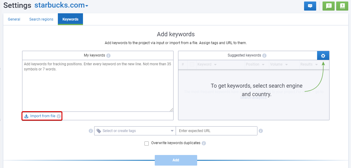The height and width of the screenshot is (168, 351).
Task: Toggle select-all checkbox in suggested keywords header
Action: tap(192, 64)
